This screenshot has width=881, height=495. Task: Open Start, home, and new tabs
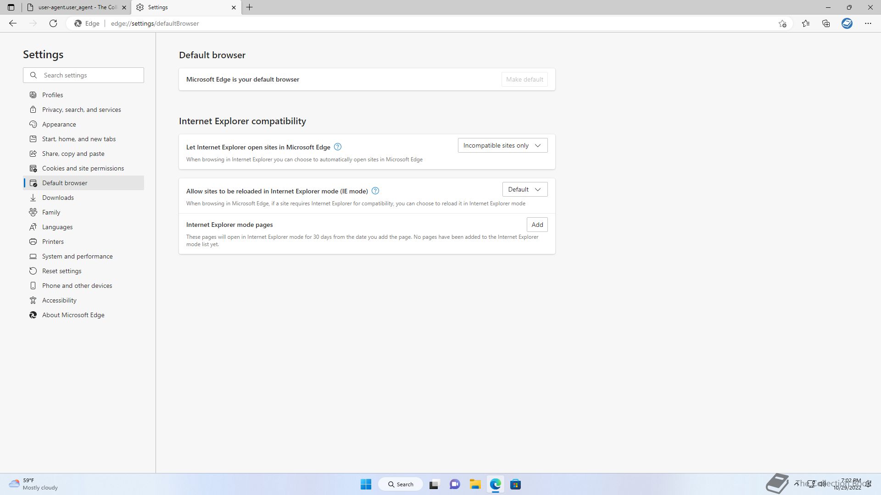84,139
